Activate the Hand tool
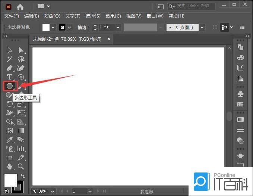 point(10,167)
